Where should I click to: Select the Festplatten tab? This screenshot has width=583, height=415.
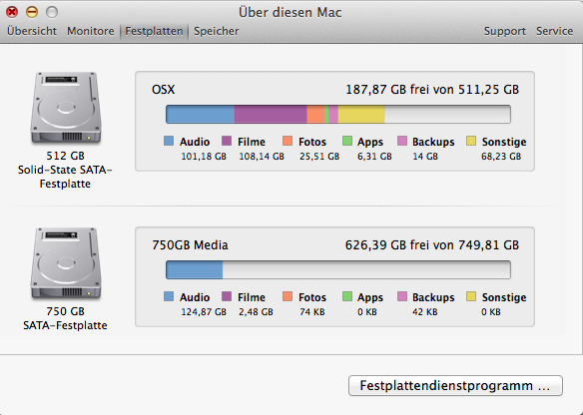point(154,31)
